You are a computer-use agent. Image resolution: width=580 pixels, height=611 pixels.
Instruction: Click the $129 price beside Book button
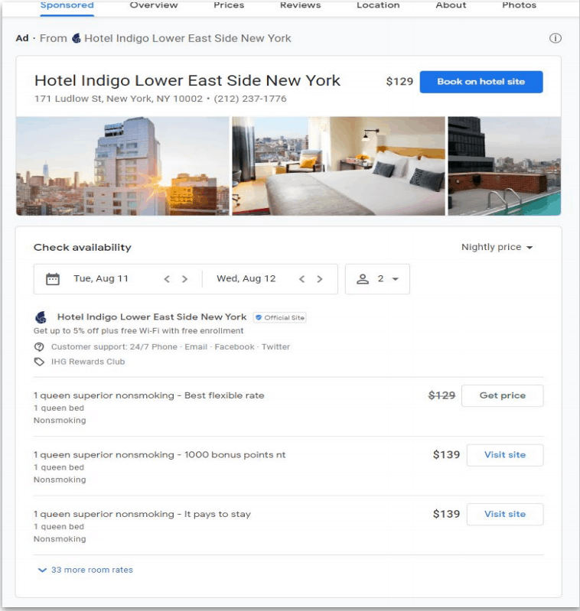click(399, 81)
